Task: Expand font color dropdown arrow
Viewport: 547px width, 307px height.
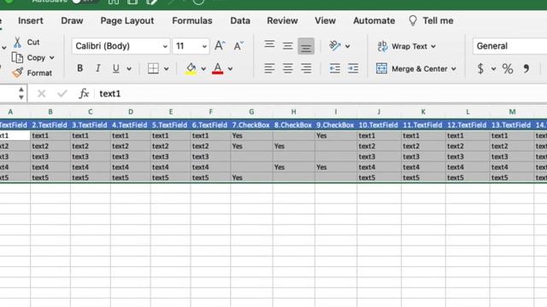Action: pyautogui.click(x=230, y=69)
